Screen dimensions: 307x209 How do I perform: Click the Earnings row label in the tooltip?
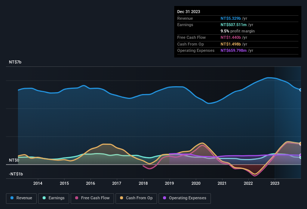point(185,25)
